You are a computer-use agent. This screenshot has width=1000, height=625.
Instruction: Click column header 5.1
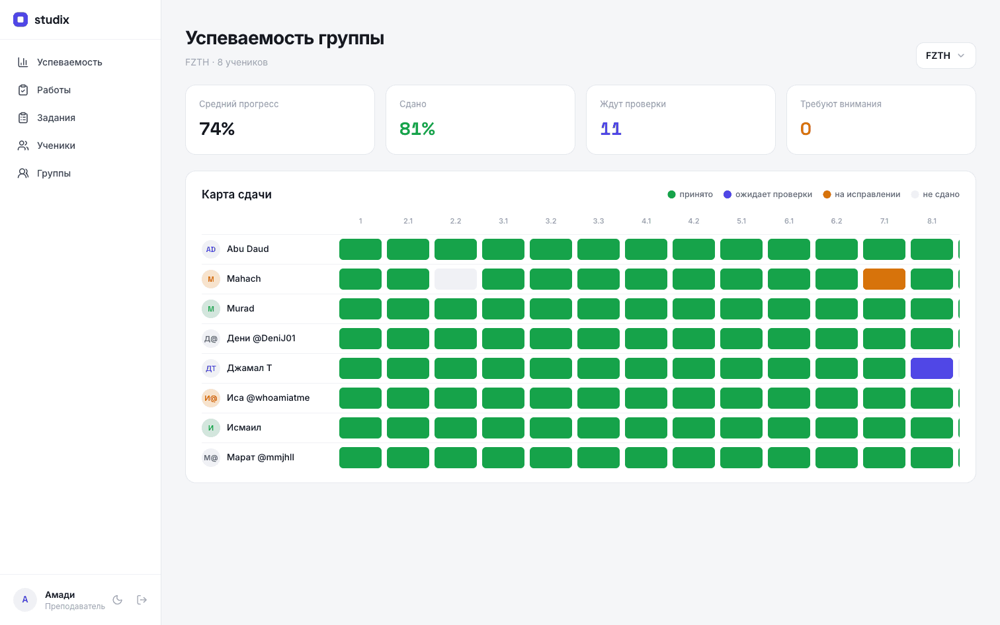point(741,221)
